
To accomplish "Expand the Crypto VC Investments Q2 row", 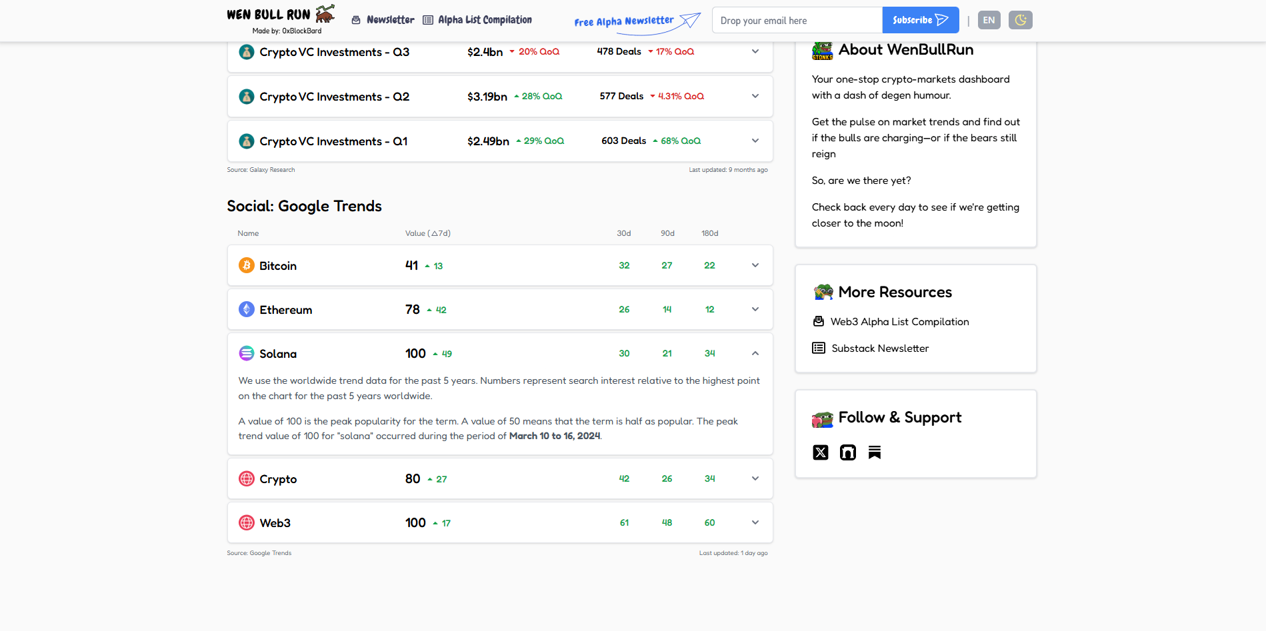I will point(755,96).
